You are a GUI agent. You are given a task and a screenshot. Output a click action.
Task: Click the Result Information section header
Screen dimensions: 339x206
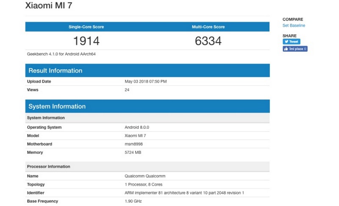click(x=147, y=70)
